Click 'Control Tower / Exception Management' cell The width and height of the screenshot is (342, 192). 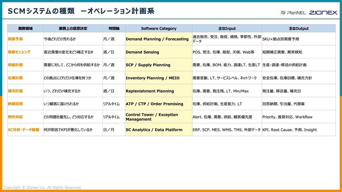(x=159, y=117)
